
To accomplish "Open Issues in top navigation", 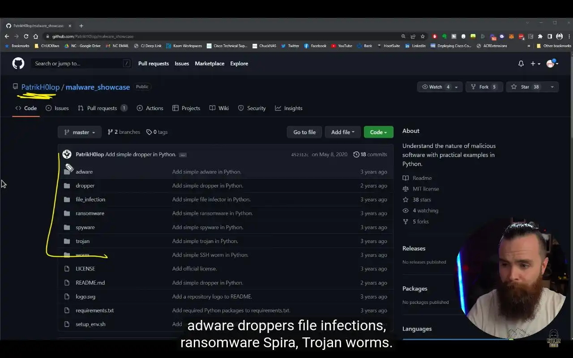I will 182,64.
